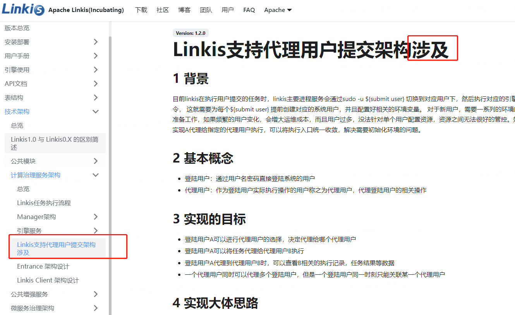This screenshot has height=315, width=515.
Task: Click the bullet text starting 代理用户：
Action: click(x=306, y=190)
